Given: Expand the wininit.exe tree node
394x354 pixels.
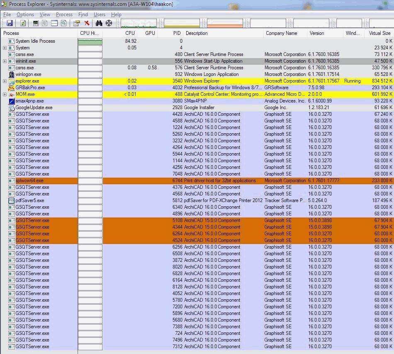Looking at the screenshot, I should [5, 61].
